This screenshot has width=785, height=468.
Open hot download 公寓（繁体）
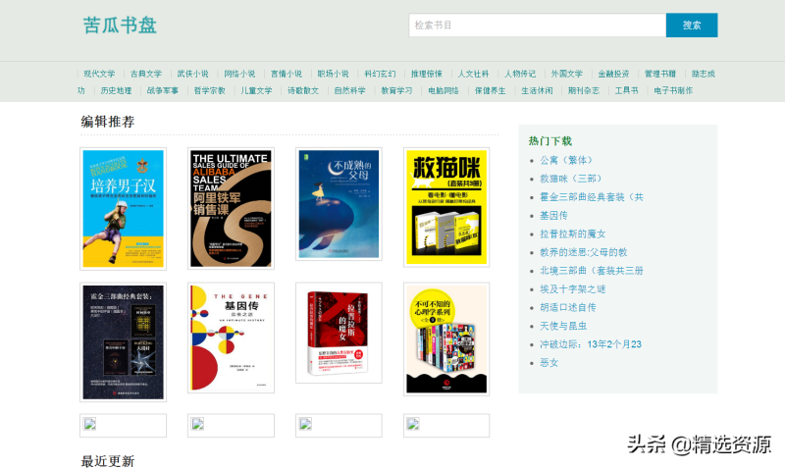[566, 160]
